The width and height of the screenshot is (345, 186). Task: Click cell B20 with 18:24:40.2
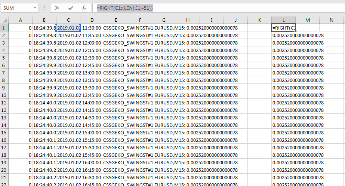click(44, 170)
